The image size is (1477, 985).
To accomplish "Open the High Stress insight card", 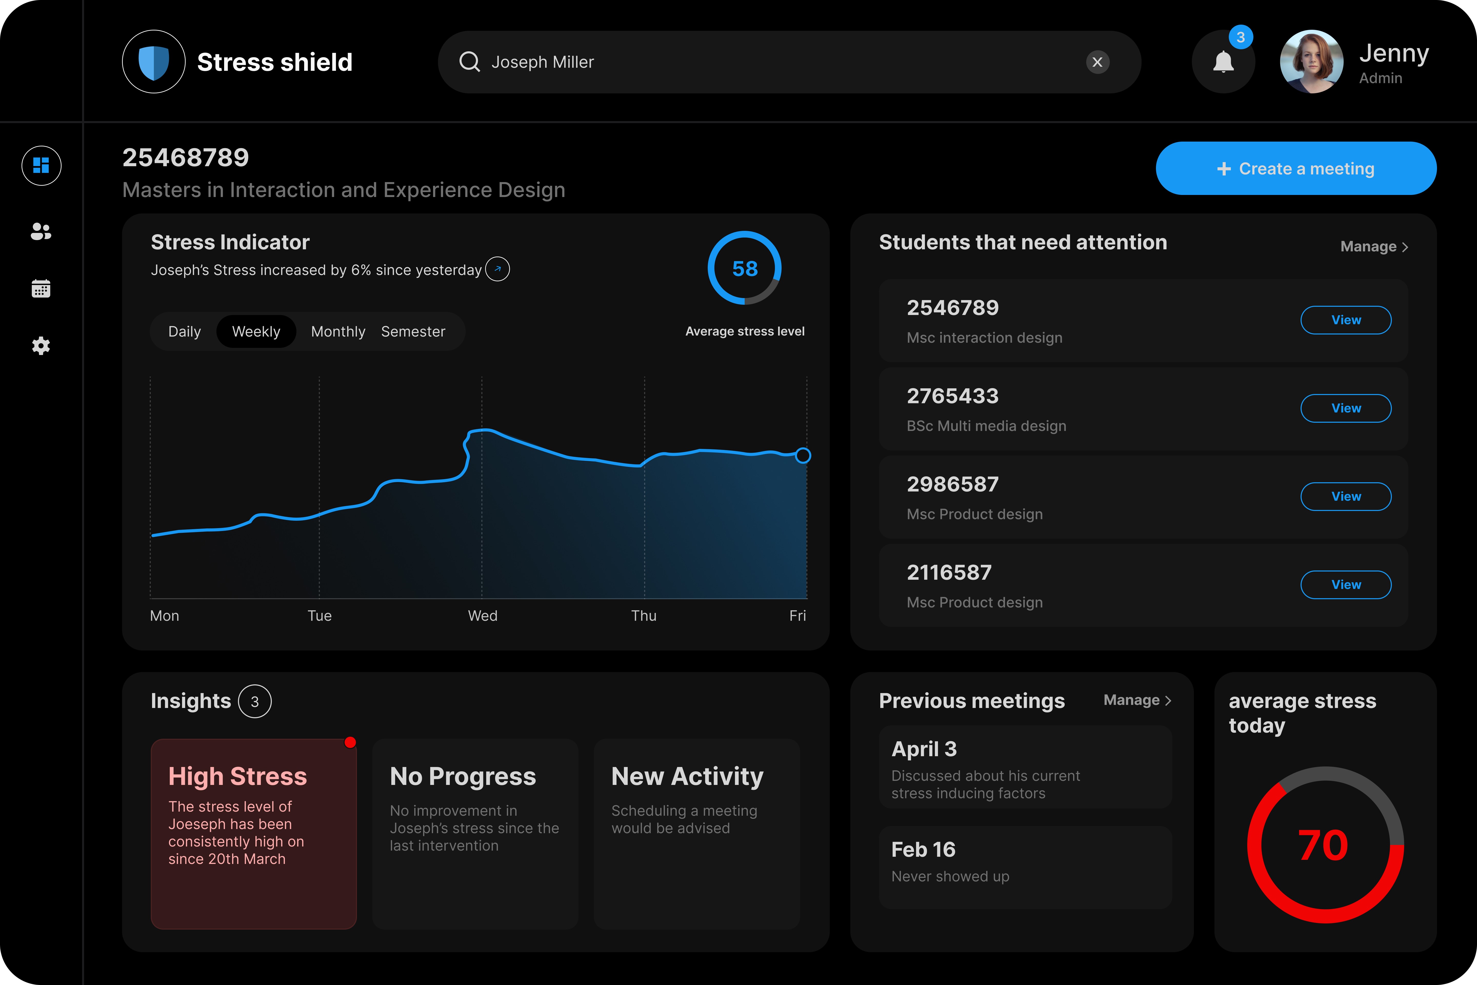I will coord(254,834).
